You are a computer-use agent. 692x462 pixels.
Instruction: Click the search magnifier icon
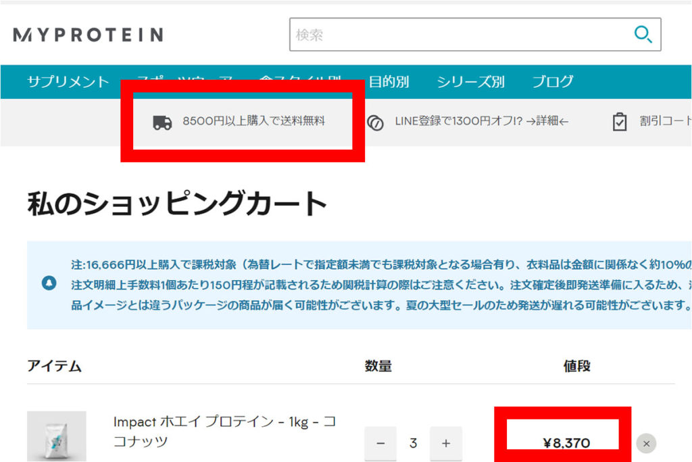643,34
